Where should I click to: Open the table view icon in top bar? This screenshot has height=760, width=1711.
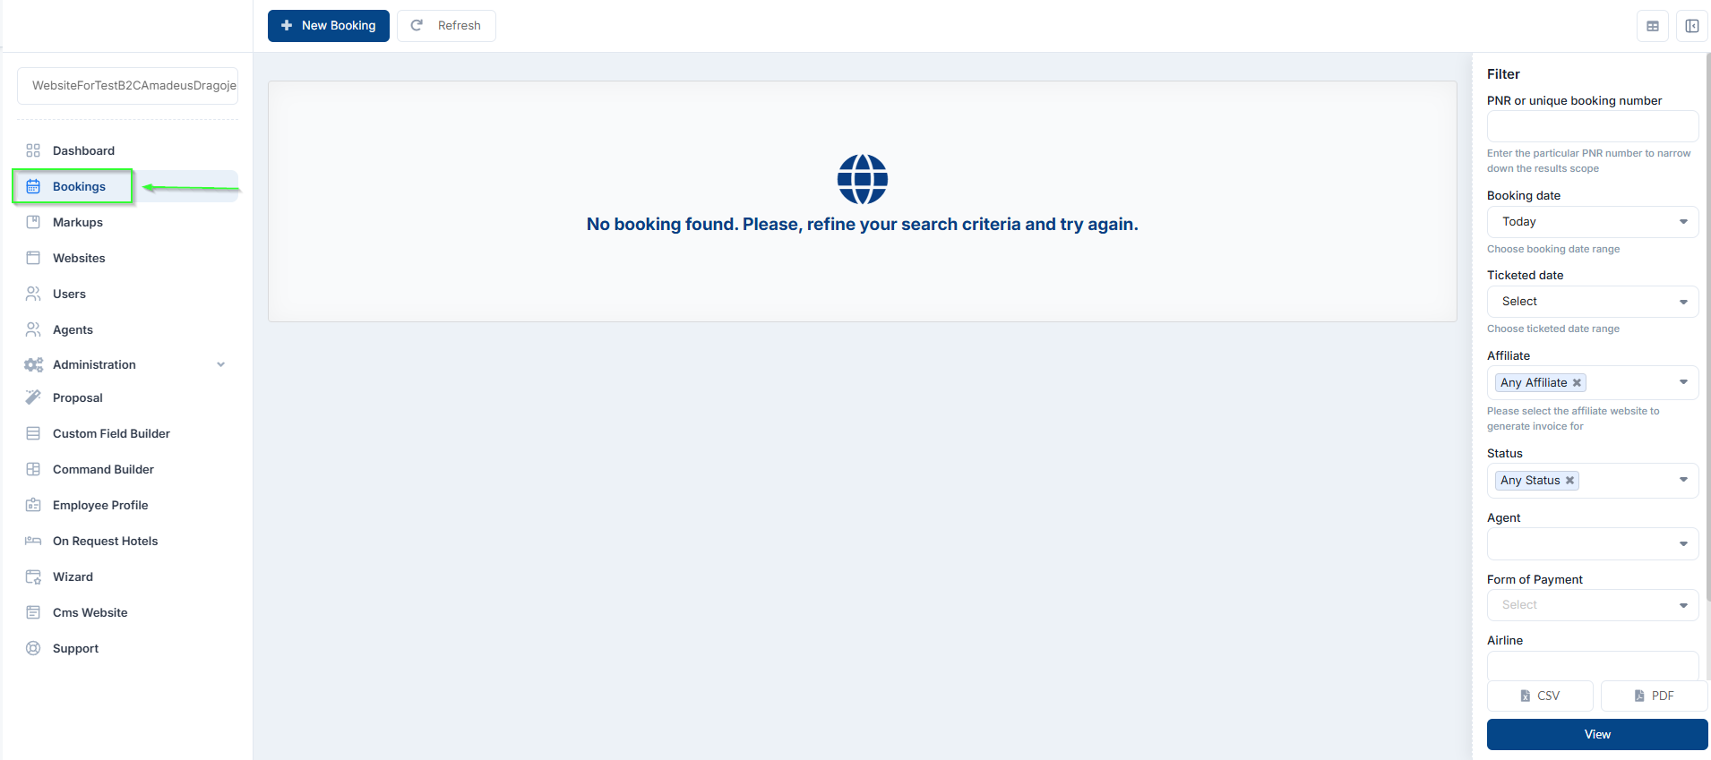pyautogui.click(x=1653, y=26)
